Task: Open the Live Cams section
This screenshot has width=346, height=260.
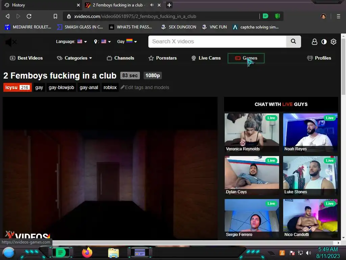Action: [206, 58]
